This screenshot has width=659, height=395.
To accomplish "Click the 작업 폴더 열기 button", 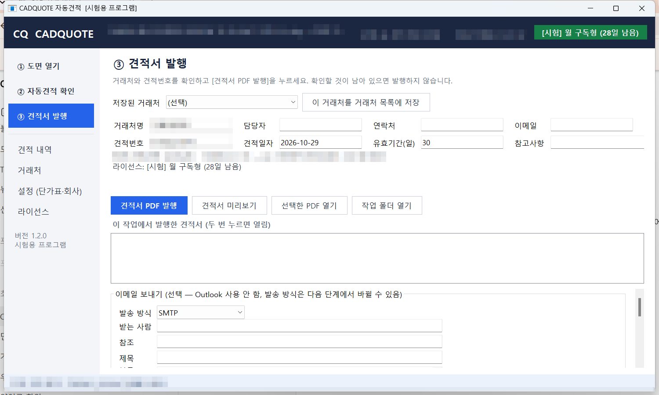I will [387, 205].
